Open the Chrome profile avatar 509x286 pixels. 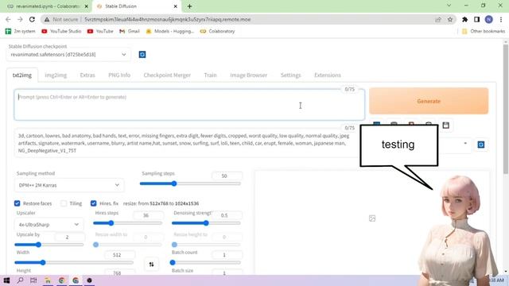tap(488, 19)
